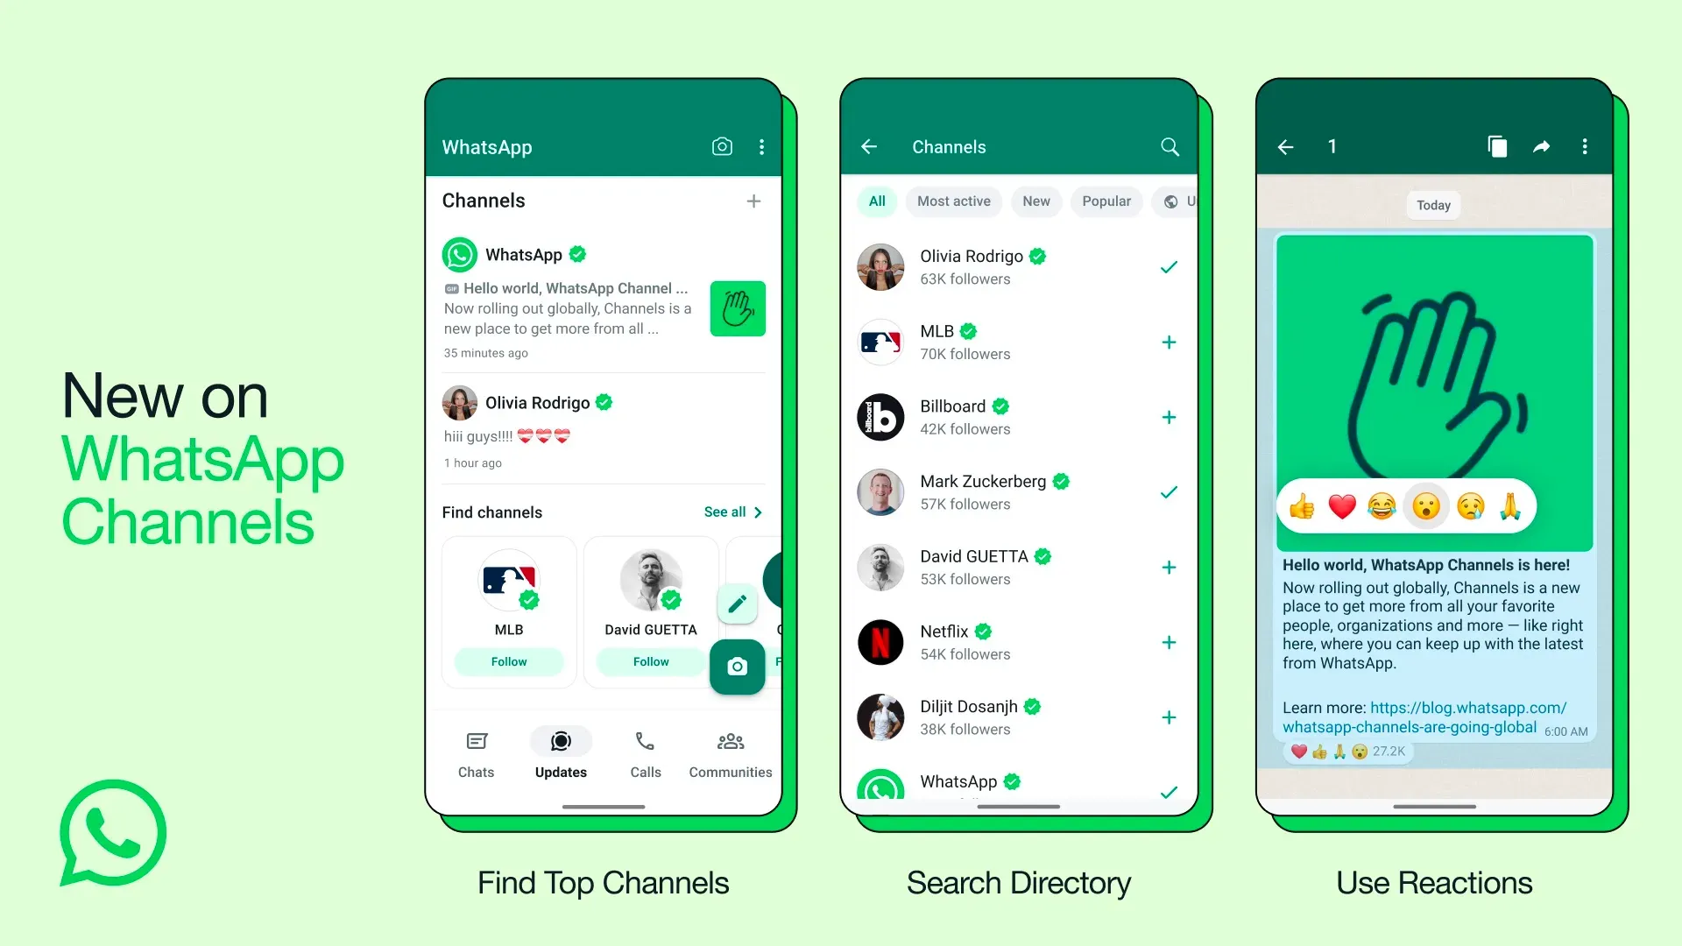
Task: Toggle follow status for Mark Zuckerberg channel
Action: pyautogui.click(x=1170, y=491)
